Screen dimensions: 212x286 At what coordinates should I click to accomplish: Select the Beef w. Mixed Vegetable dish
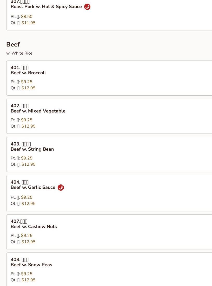(x=38, y=111)
